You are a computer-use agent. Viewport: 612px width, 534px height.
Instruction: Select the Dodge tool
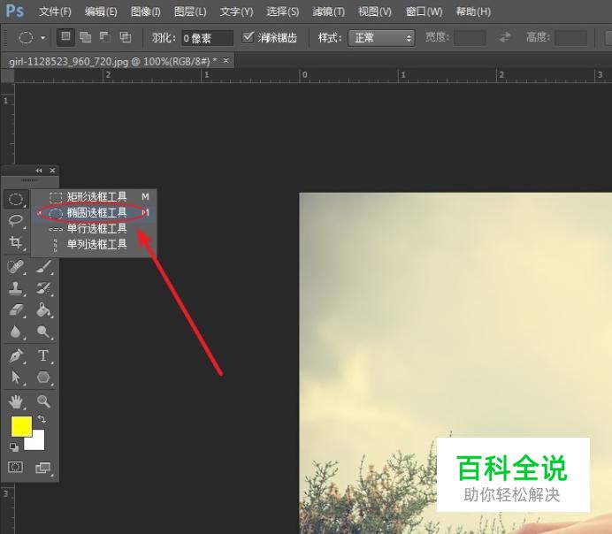point(43,332)
